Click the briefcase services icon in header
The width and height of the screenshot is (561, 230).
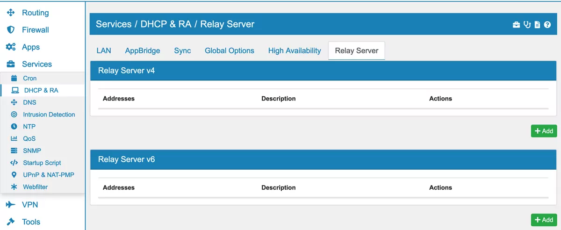point(516,25)
